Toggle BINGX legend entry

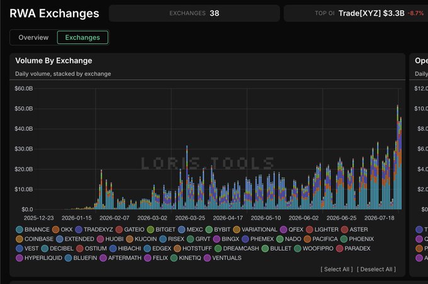[x=227, y=239]
